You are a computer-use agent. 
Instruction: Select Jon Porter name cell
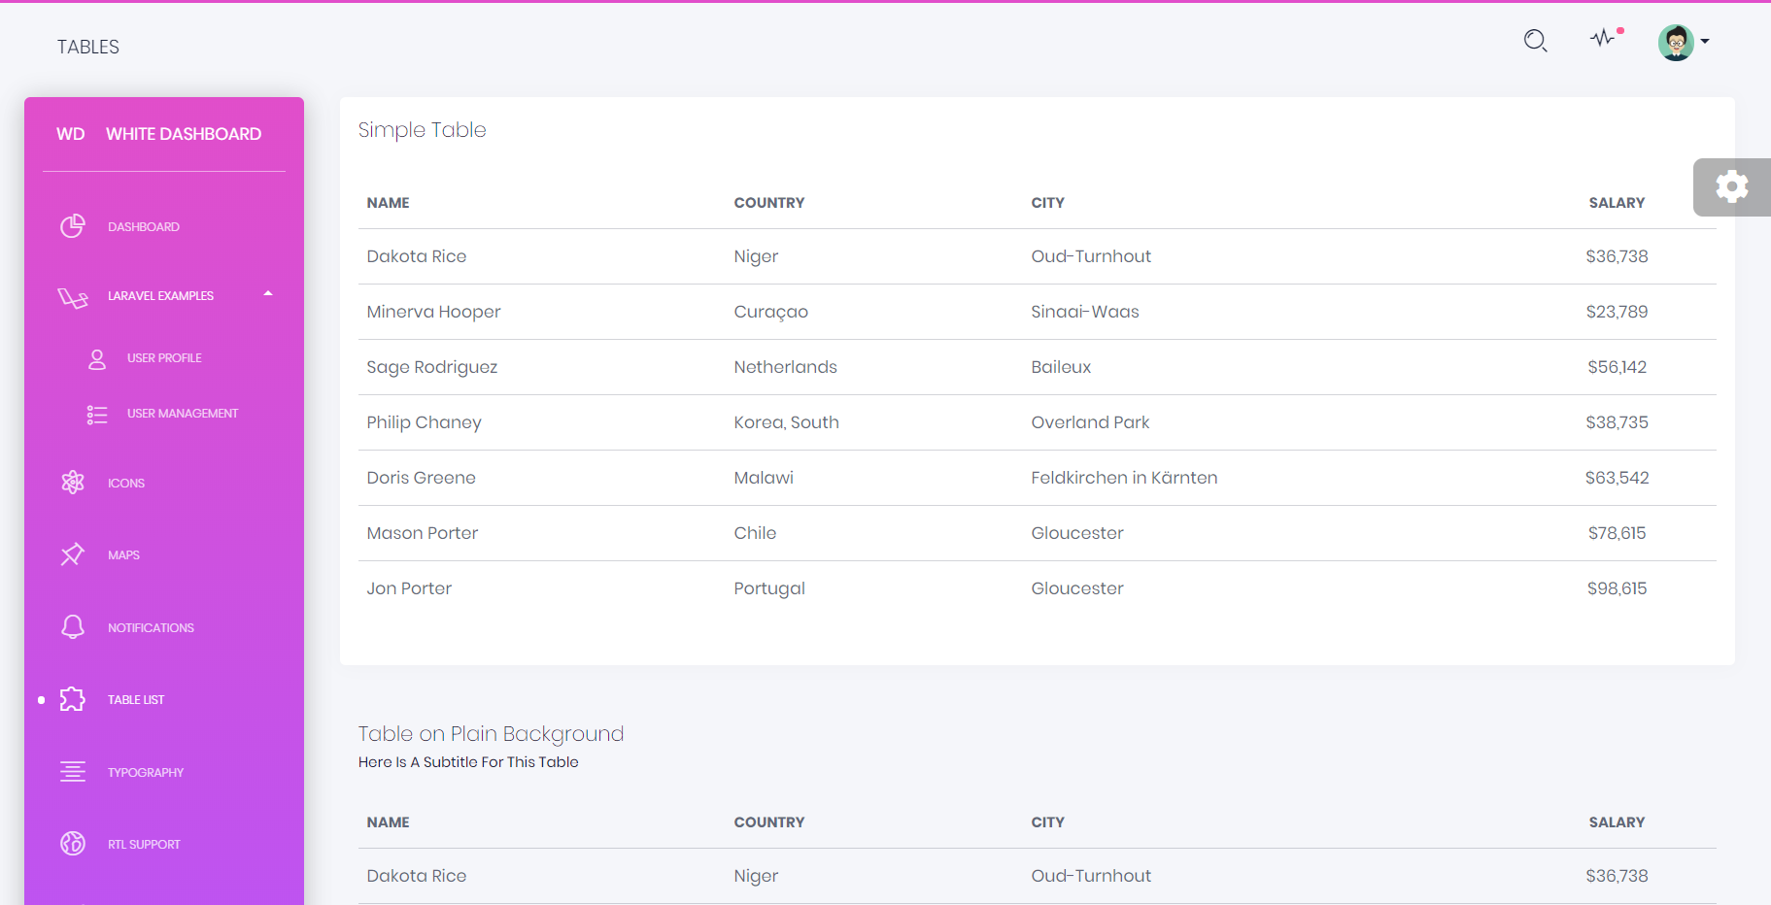409,588
